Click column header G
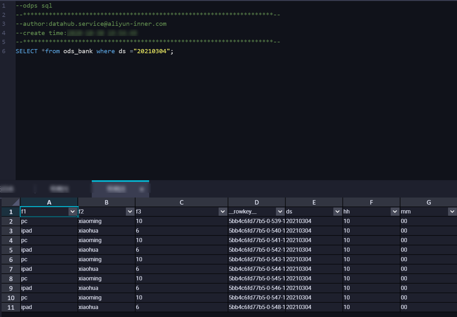Screen dimensions: 457x317 [x=429, y=202]
